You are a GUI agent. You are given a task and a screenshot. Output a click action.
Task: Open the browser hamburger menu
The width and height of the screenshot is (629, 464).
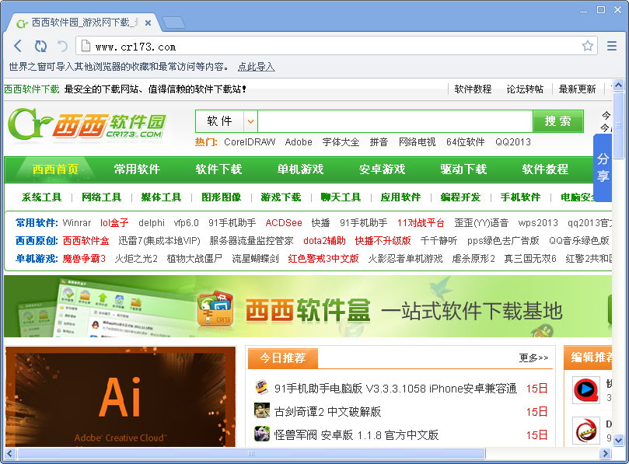(611, 46)
